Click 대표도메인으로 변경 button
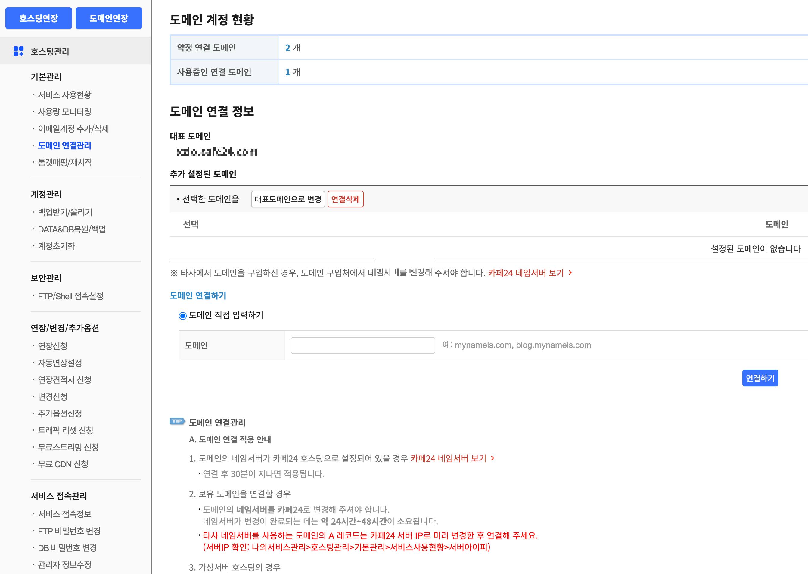808x574 pixels. [x=287, y=199]
